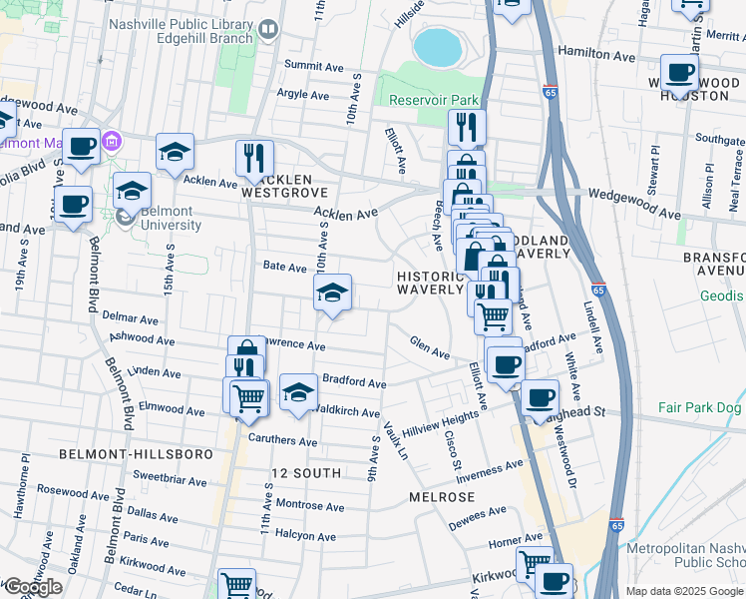746x599 pixels.
Task: Select the Caruthers Ave street label
Action: pyautogui.click(x=282, y=440)
